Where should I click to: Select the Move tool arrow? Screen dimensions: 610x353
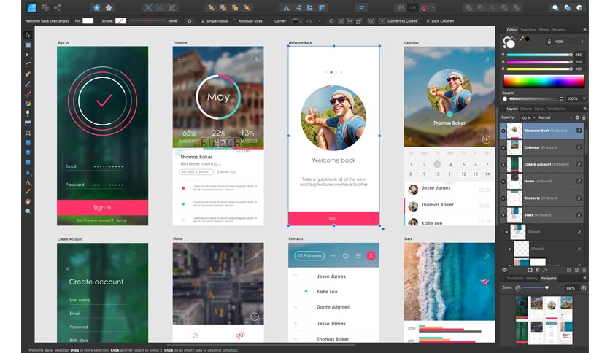tap(28, 34)
